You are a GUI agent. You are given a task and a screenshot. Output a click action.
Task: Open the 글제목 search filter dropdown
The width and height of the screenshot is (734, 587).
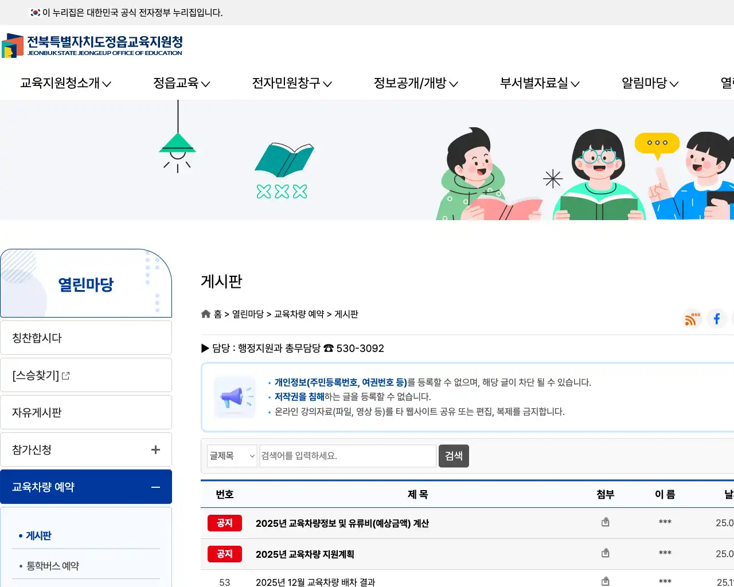coord(232,456)
